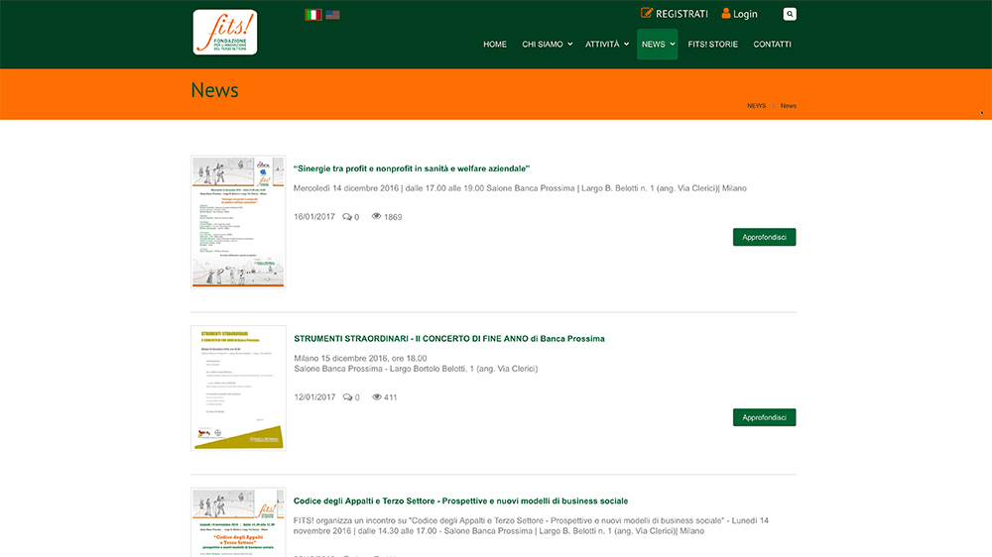Open the STRUMENTI STRAORDINARI flyer thumbnail
Viewport: 992px width, 557px height.
coord(238,389)
